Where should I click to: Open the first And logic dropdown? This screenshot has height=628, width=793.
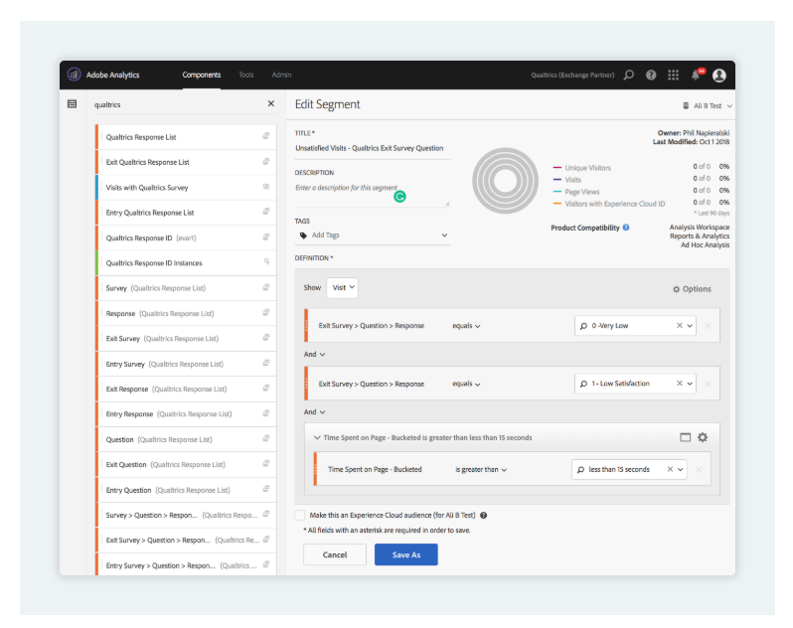tap(314, 355)
